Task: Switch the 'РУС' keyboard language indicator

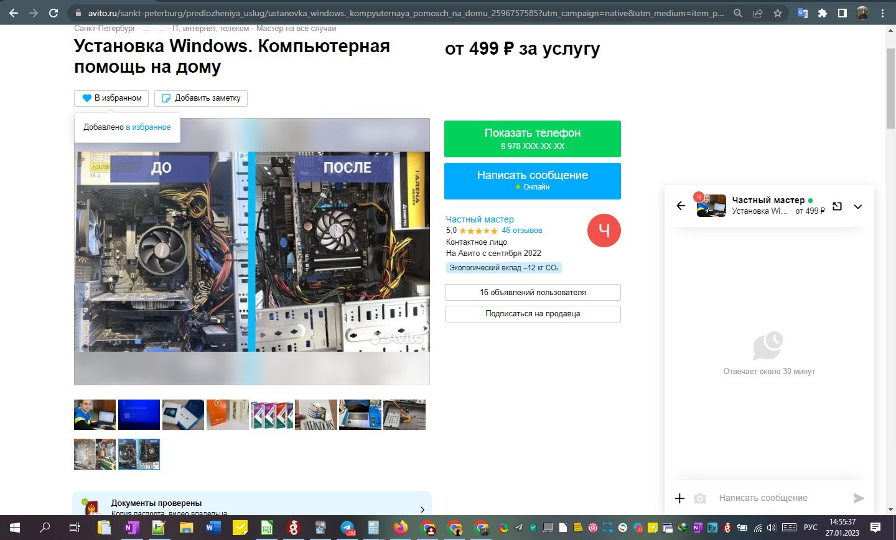Action: pos(810,528)
